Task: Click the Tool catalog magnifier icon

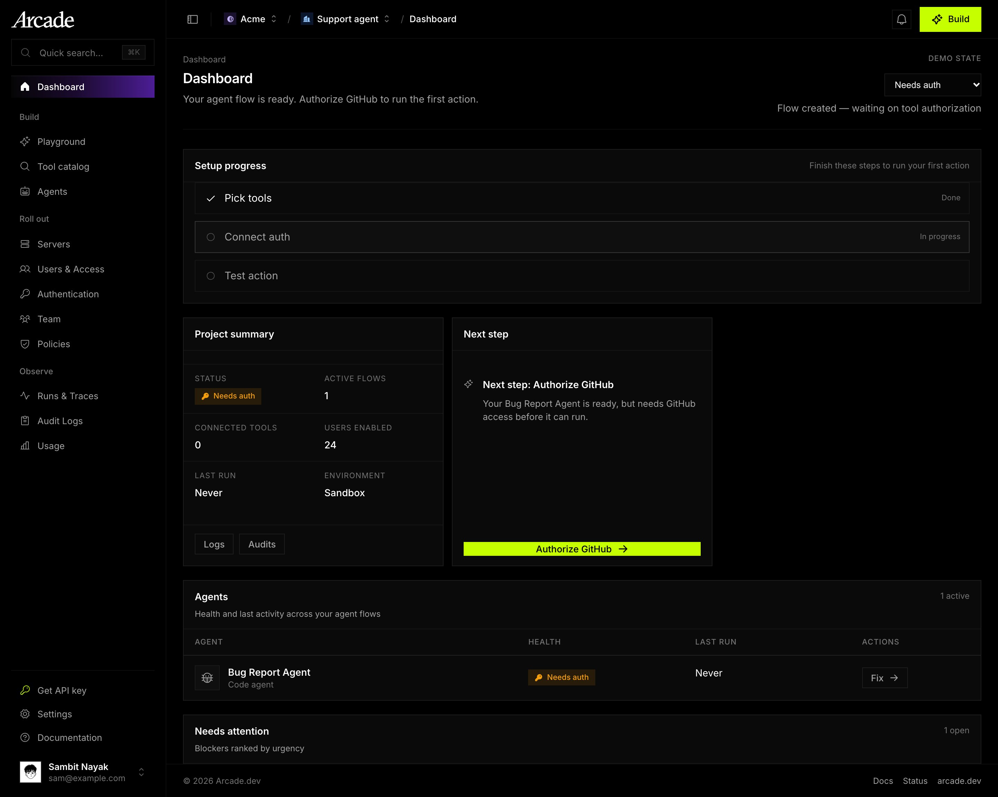Action: (x=25, y=167)
